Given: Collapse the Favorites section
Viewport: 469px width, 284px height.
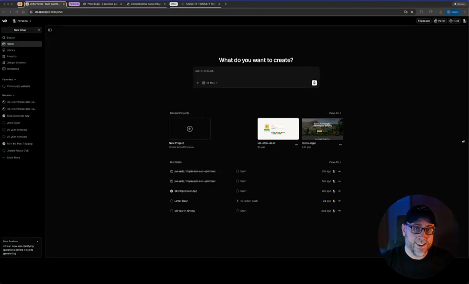Looking at the screenshot, I should pyautogui.click(x=9, y=80).
